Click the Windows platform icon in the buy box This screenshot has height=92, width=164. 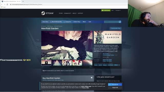(91, 78)
